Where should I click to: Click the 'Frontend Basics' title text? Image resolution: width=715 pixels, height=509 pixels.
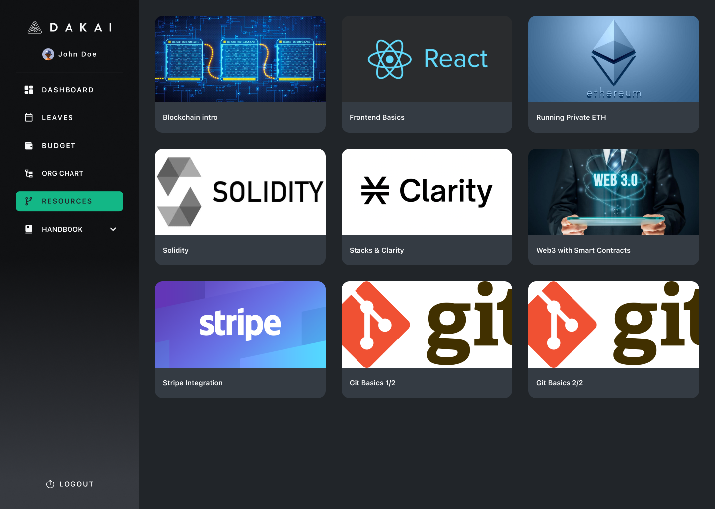[x=377, y=117]
